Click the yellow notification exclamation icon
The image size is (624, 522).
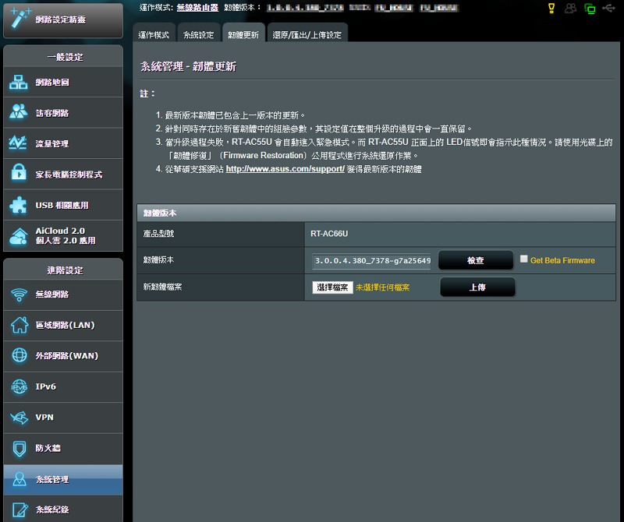pos(551,9)
